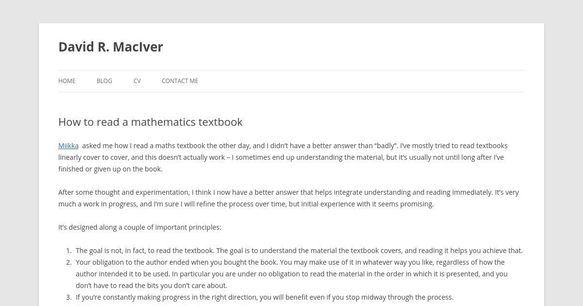Click the line 'It's designed along a couple'

(139, 227)
